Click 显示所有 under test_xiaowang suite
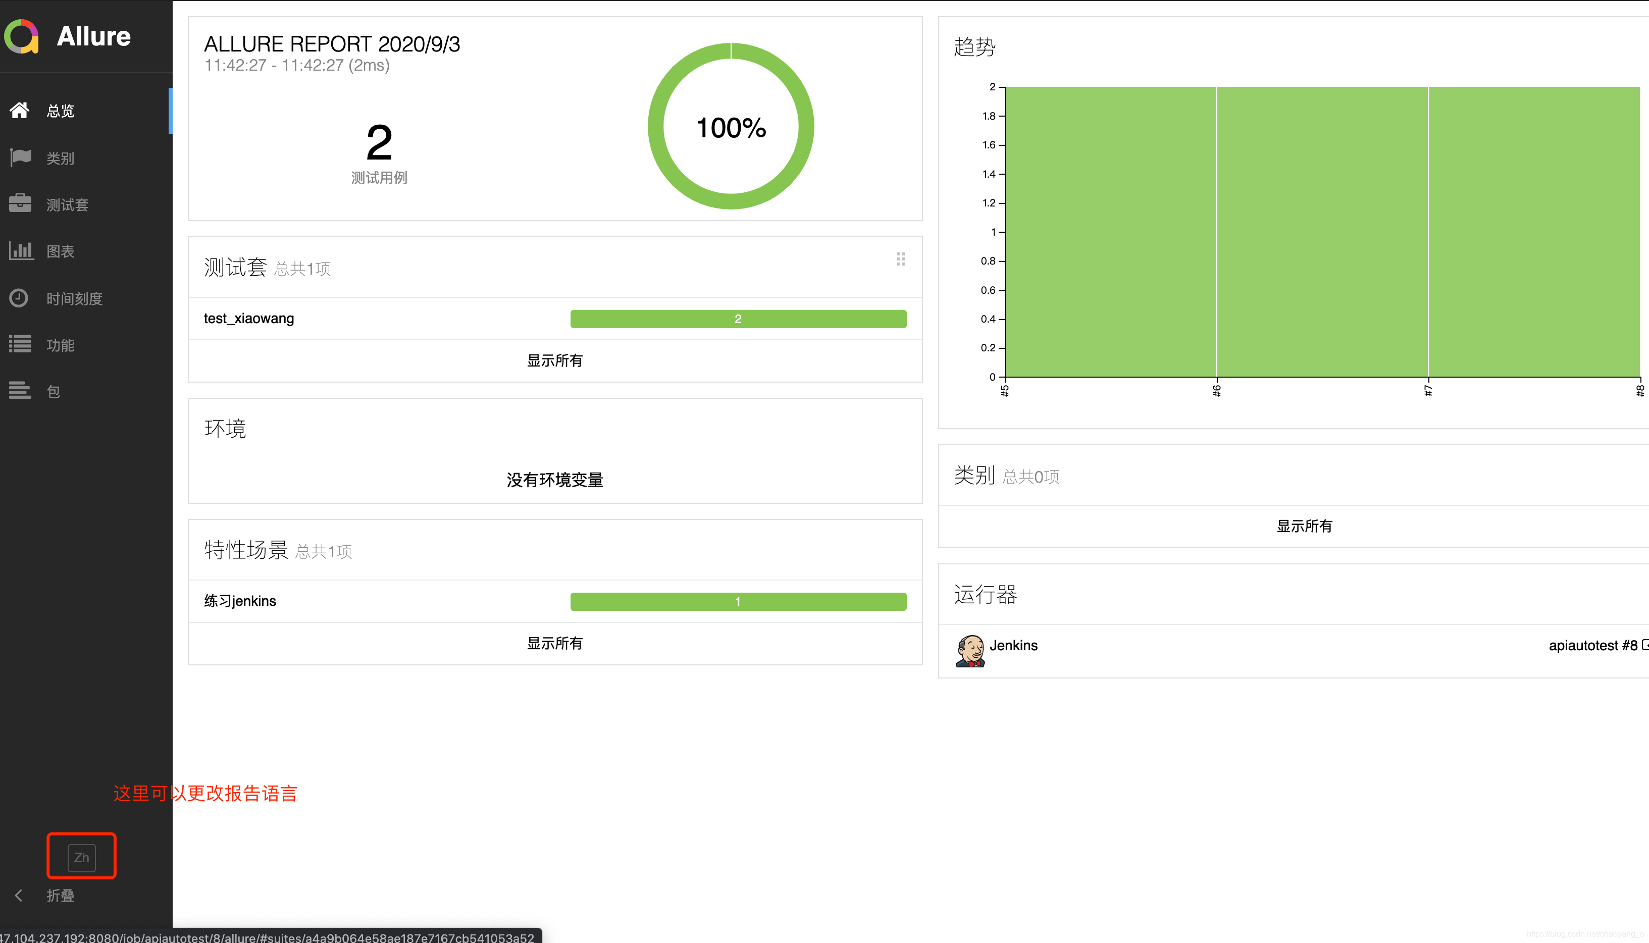 [554, 361]
